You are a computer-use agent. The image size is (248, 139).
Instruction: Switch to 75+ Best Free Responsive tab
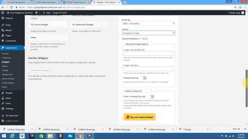pyautogui.click(x=16, y=2)
